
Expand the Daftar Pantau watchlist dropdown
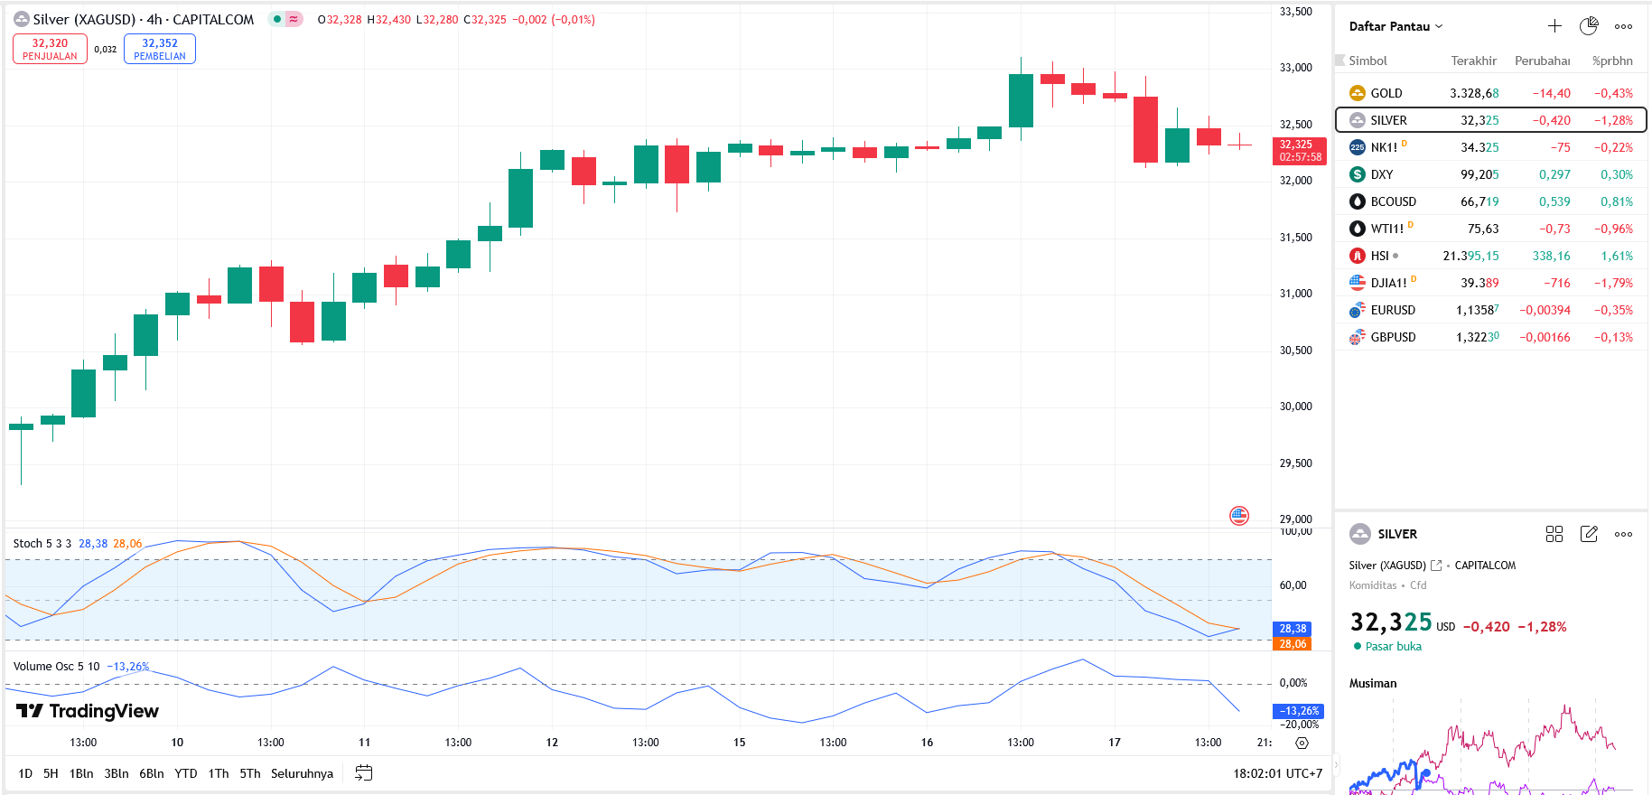click(1395, 26)
